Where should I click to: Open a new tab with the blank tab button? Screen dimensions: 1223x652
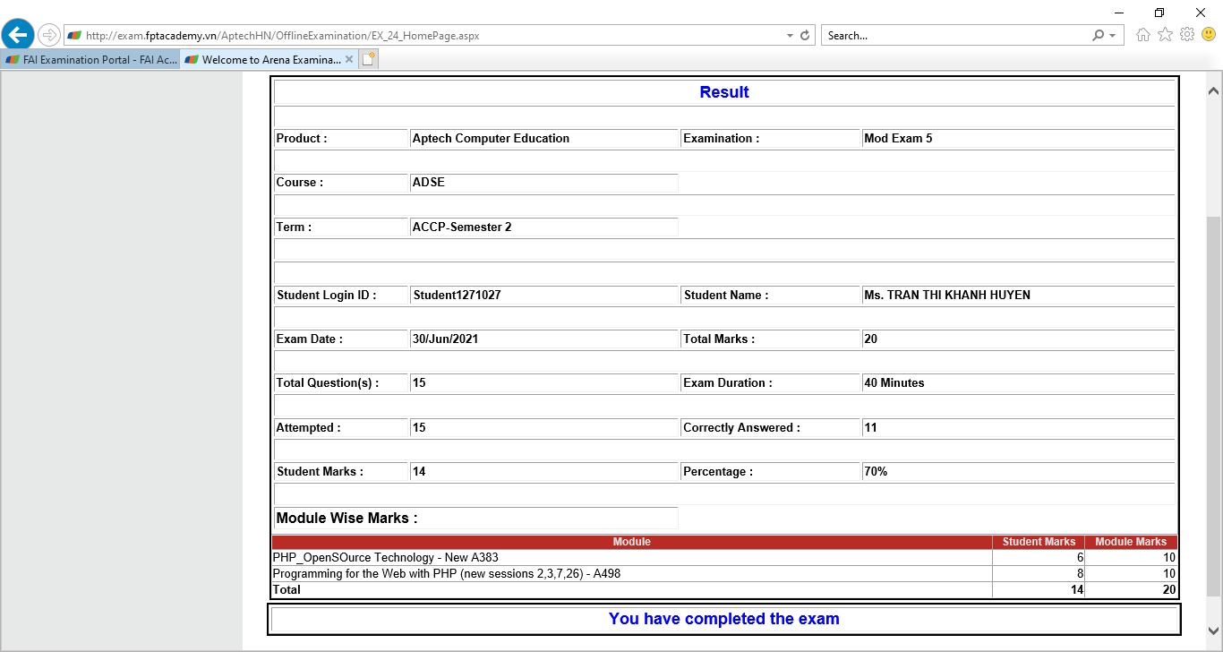pyautogui.click(x=369, y=60)
